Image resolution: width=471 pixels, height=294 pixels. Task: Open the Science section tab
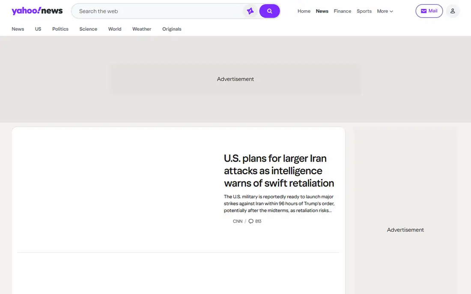(88, 29)
